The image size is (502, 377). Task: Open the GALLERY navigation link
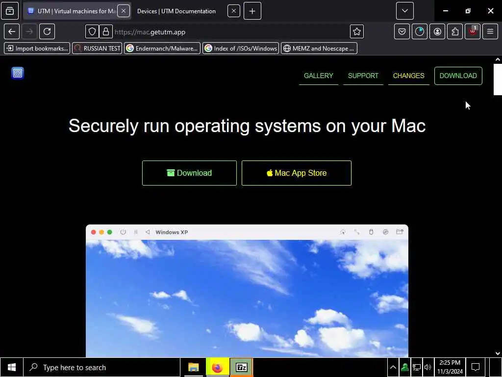click(319, 76)
